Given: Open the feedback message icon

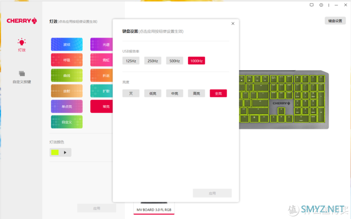Looking at the screenshot, I should coord(311,5).
